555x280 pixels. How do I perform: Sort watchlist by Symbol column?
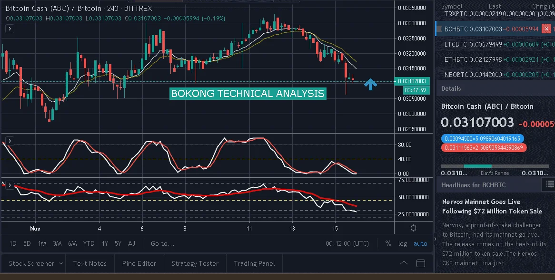[x=452, y=6]
